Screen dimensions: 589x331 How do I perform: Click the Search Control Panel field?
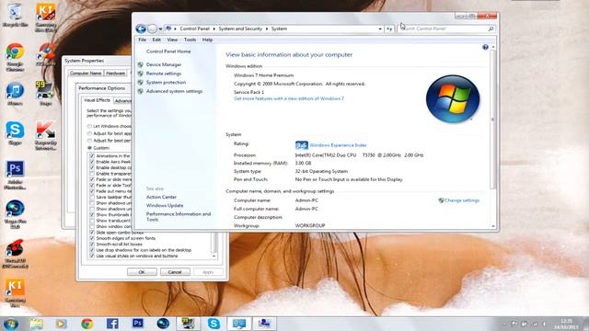click(445, 29)
